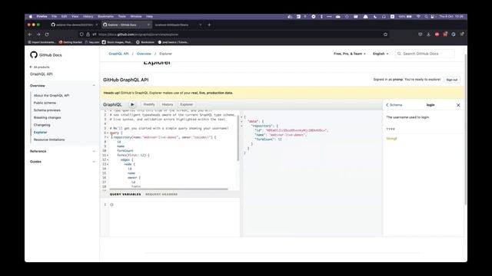Open Breaking changes sidebar link
The height and width of the screenshot is (276, 492).
pos(48,117)
